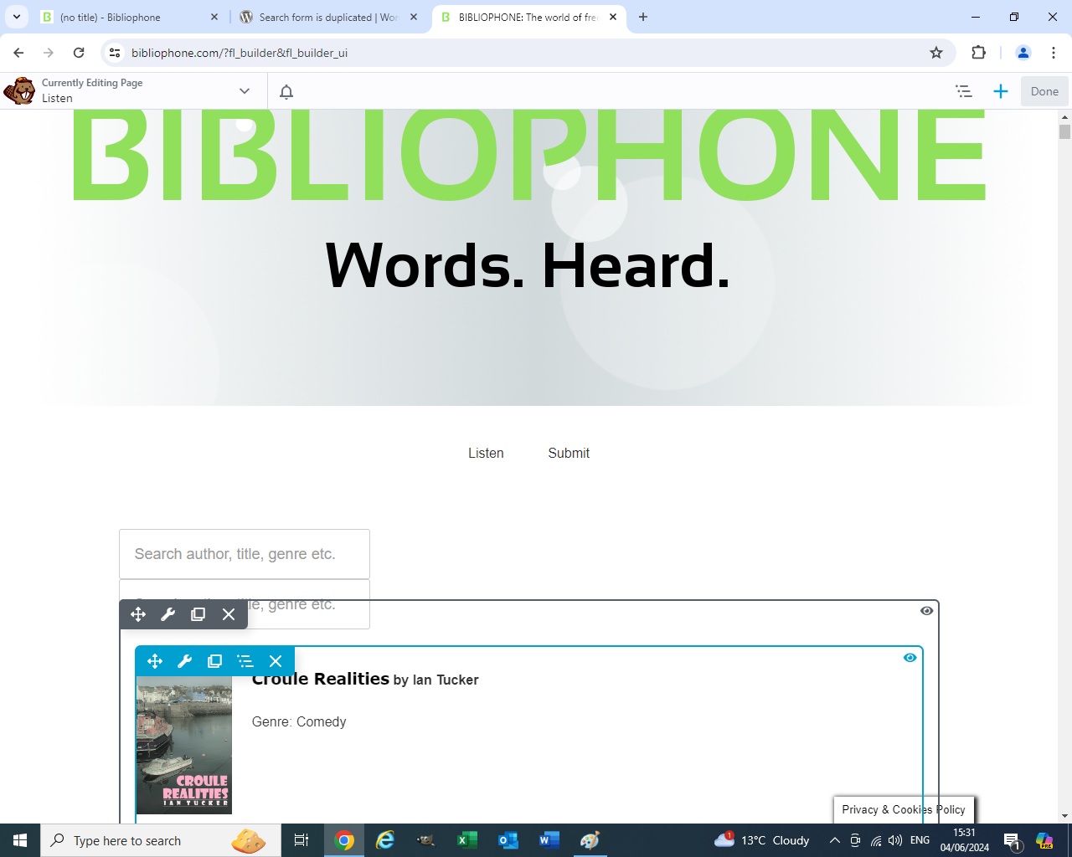Click the BIBLIOPHONE green logo heading
This screenshot has height=857, width=1072.
[528, 156]
